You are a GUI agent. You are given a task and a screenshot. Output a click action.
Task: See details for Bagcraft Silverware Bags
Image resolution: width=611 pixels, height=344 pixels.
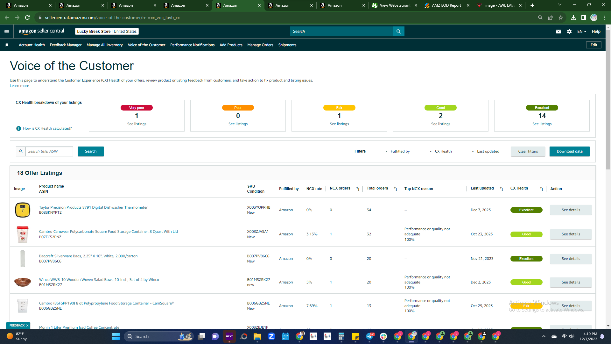tap(571, 259)
